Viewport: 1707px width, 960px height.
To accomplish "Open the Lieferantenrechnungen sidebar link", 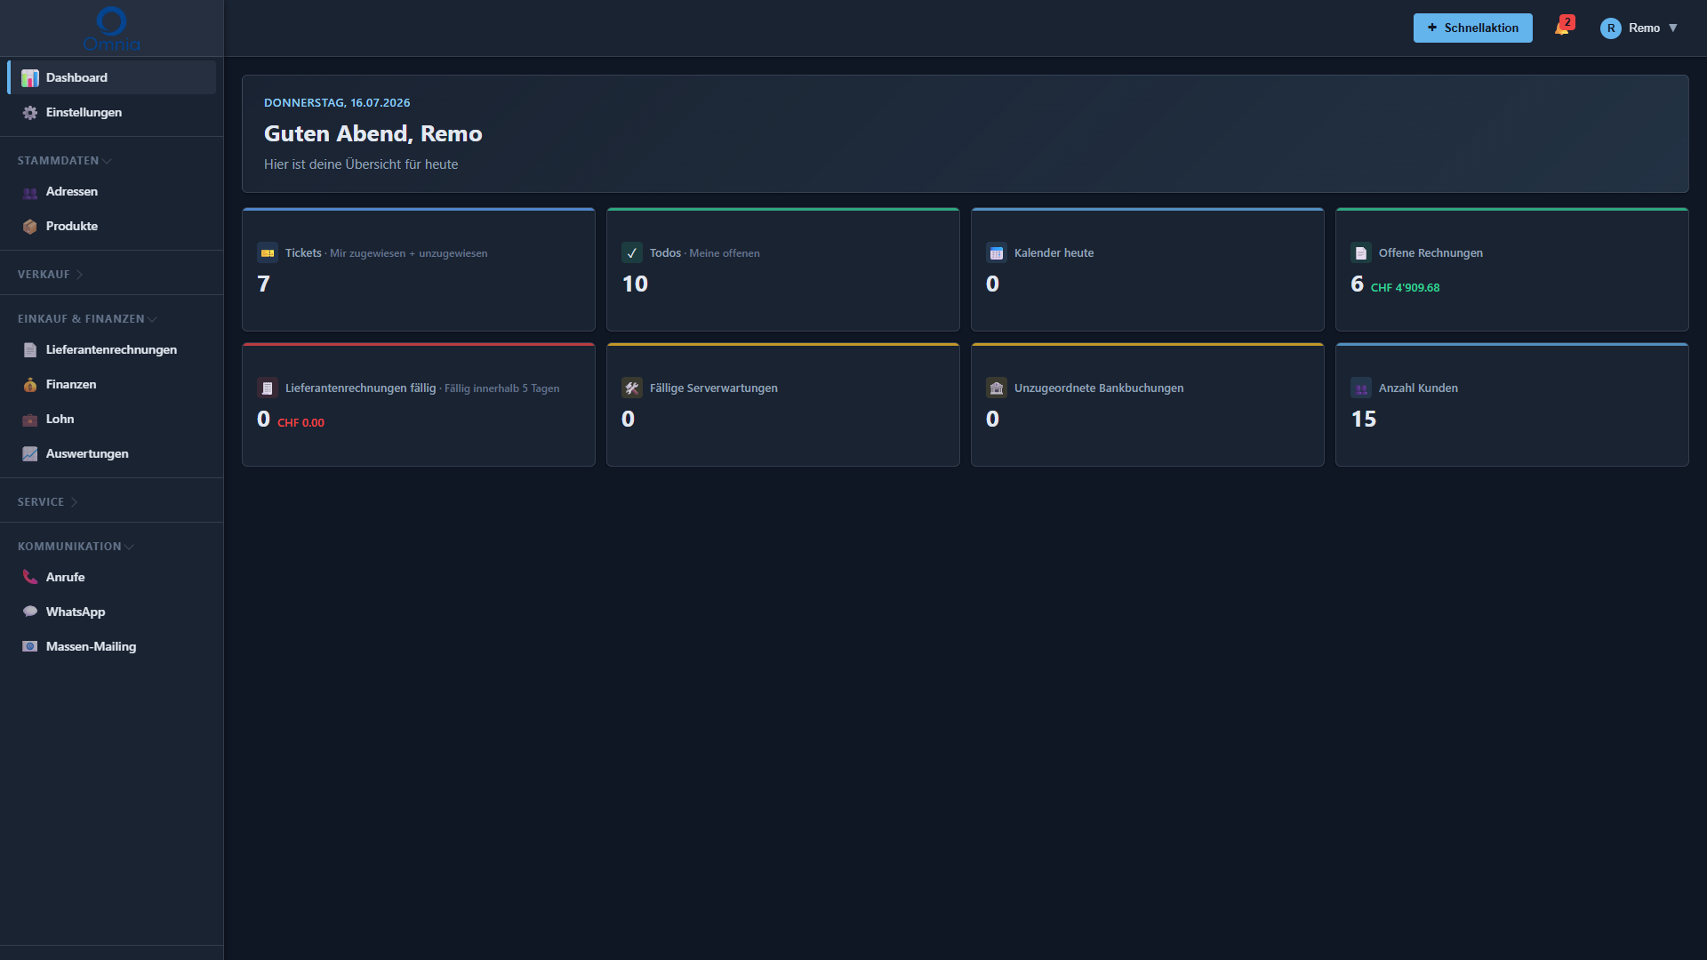I will 112,350.
